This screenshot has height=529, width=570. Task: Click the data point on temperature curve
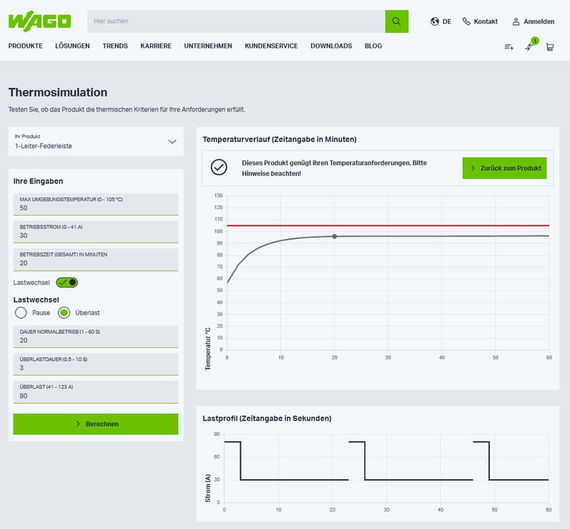pos(334,236)
